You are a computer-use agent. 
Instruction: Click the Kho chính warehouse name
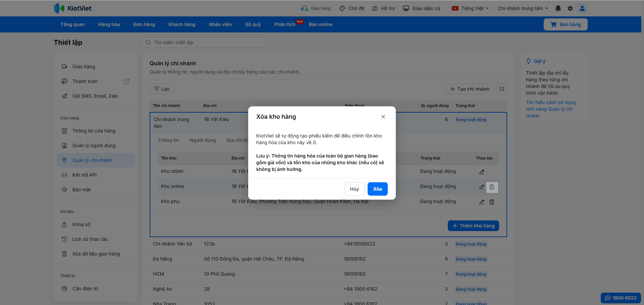tap(172, 171)
